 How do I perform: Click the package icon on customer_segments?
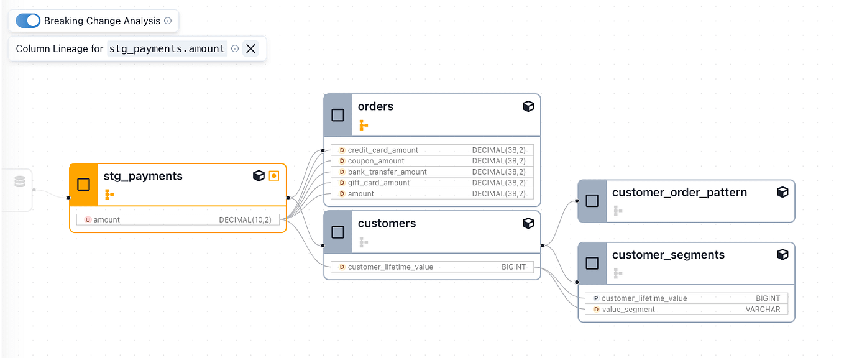pos(782,254)
